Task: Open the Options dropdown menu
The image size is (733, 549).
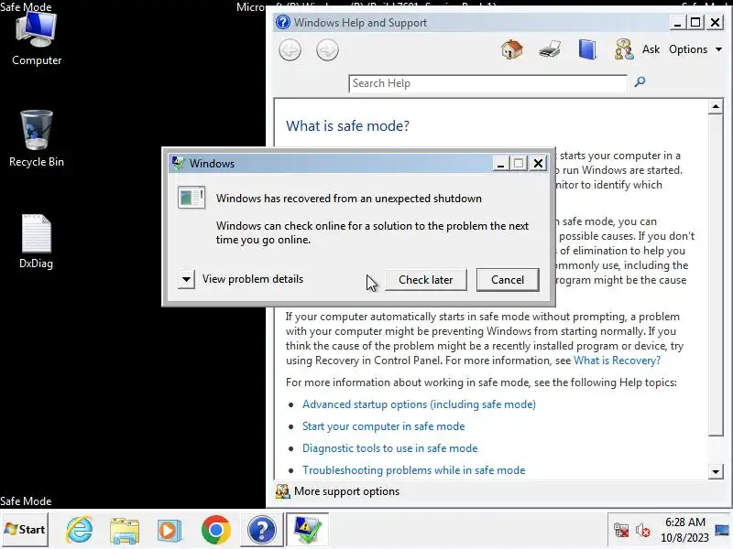Action: [x=695, y=49]
